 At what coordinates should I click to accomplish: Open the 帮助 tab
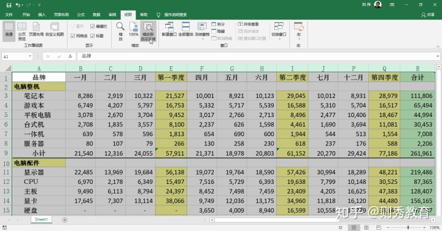(x=144, y=15)
